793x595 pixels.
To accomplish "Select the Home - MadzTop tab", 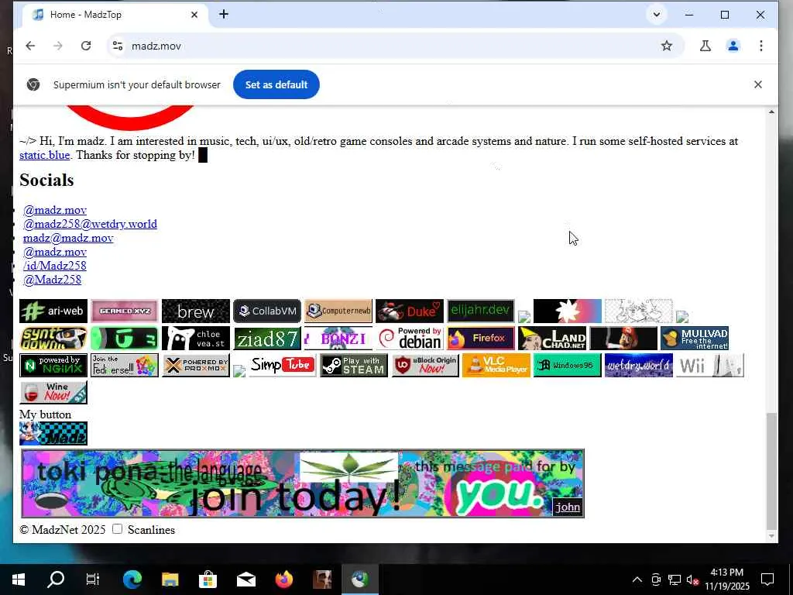I will pyautogui.click(x=115, y=15).
